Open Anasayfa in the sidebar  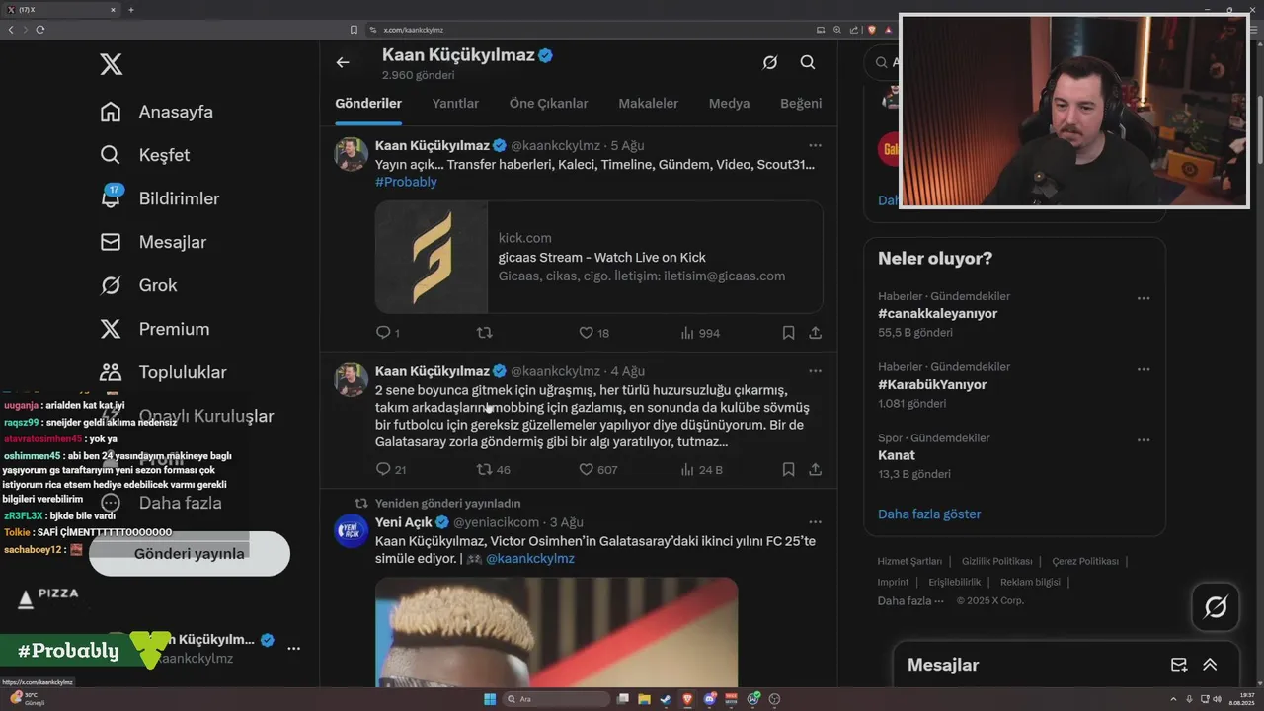[x=156, y=112]
